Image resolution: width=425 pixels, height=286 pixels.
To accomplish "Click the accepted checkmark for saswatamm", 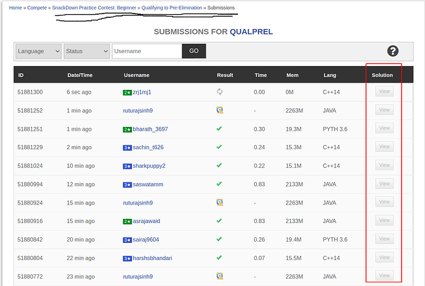I will tap(219, 184).
